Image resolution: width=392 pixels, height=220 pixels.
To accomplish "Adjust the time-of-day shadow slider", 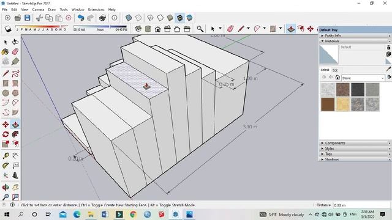I will tap(100, 26).
